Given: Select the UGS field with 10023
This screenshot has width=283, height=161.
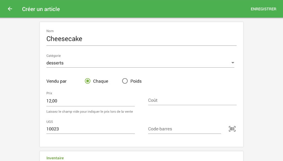Looking at the screenshot, I should tap(90, 129).
